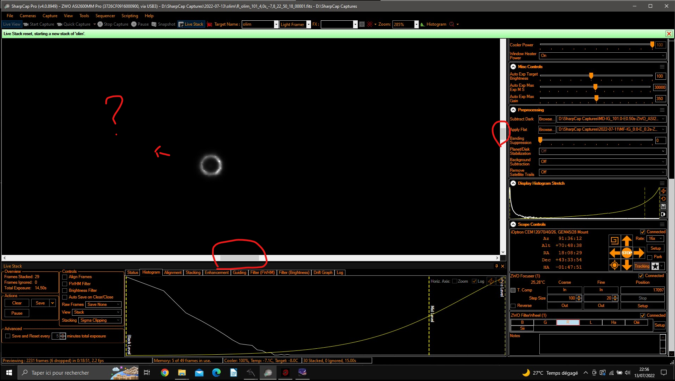Screen dimensions: 675x381
Task: Open the Scripting menu
Action: click(x=130, y=16)
